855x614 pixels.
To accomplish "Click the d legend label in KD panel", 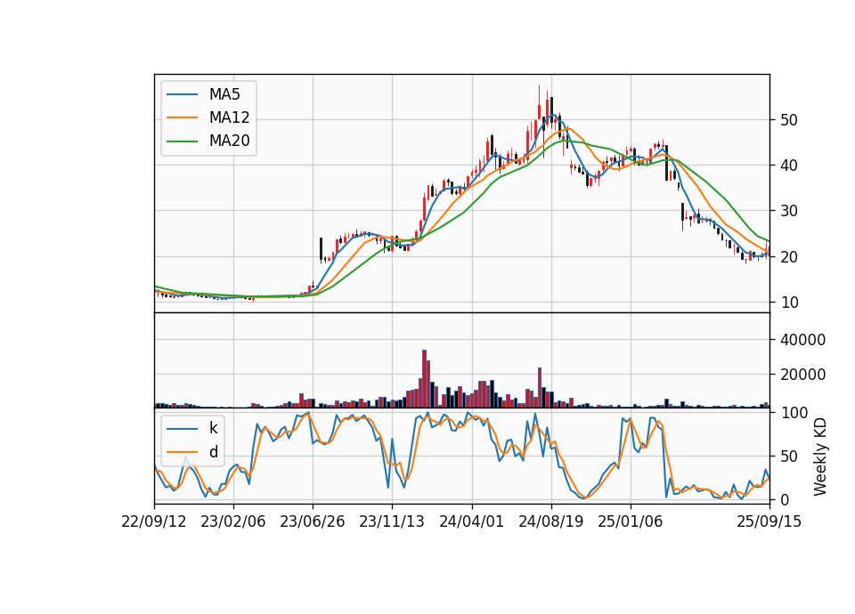I will pos(213,452).
